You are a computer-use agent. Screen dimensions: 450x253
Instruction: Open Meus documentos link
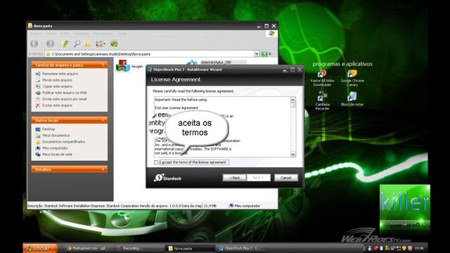[56, 136]
